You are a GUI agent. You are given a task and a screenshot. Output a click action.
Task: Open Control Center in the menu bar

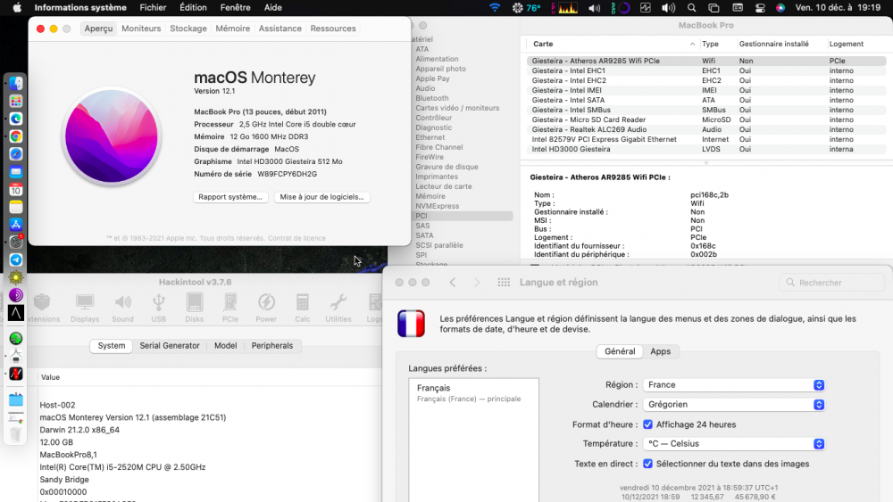[x=760, y=8]
